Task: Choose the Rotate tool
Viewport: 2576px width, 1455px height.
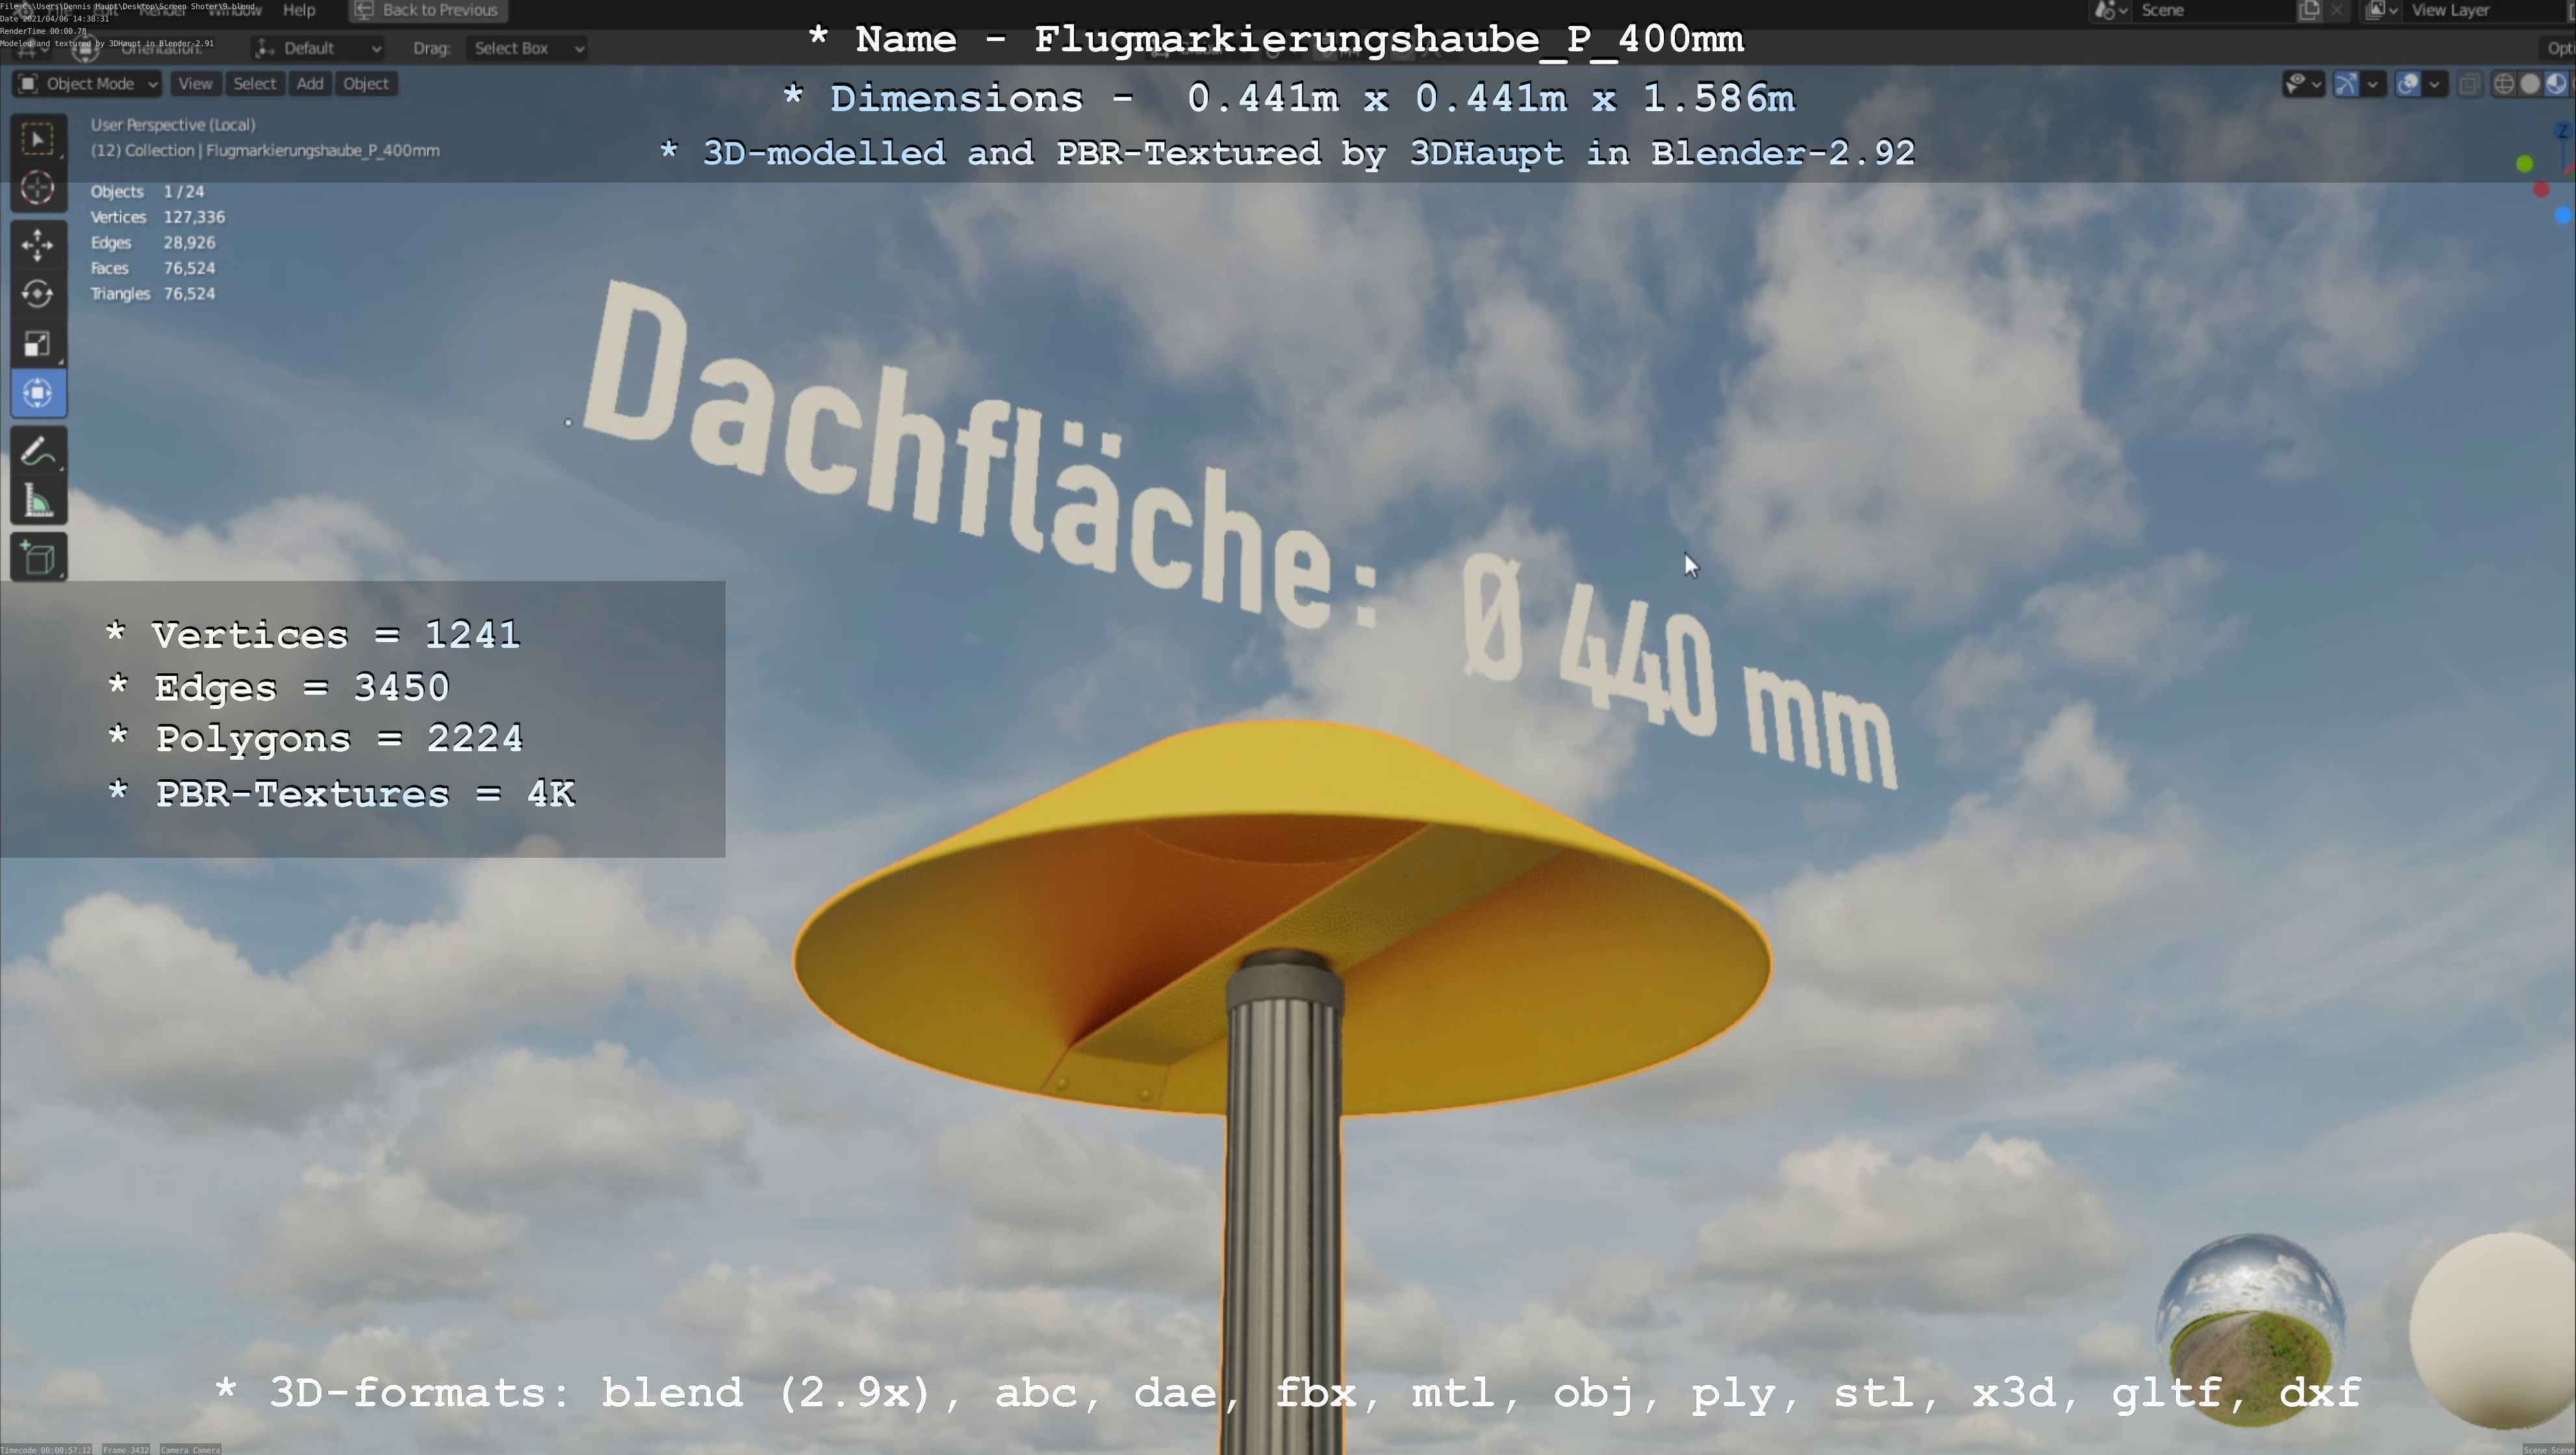Action: (x=38, y=294)
